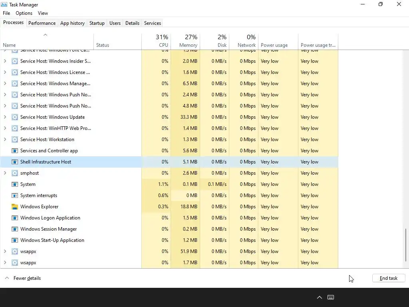Select the Windows Explorer process row
The height and width of the screenshot is (307, 409).
[x=169, y=207]
